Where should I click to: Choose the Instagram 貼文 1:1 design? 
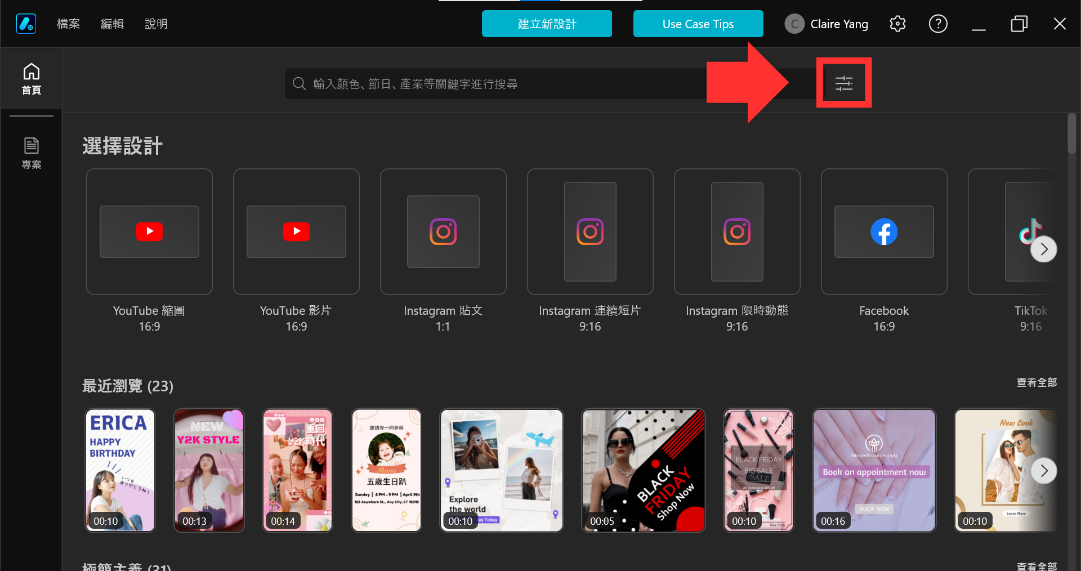point(443,231)
